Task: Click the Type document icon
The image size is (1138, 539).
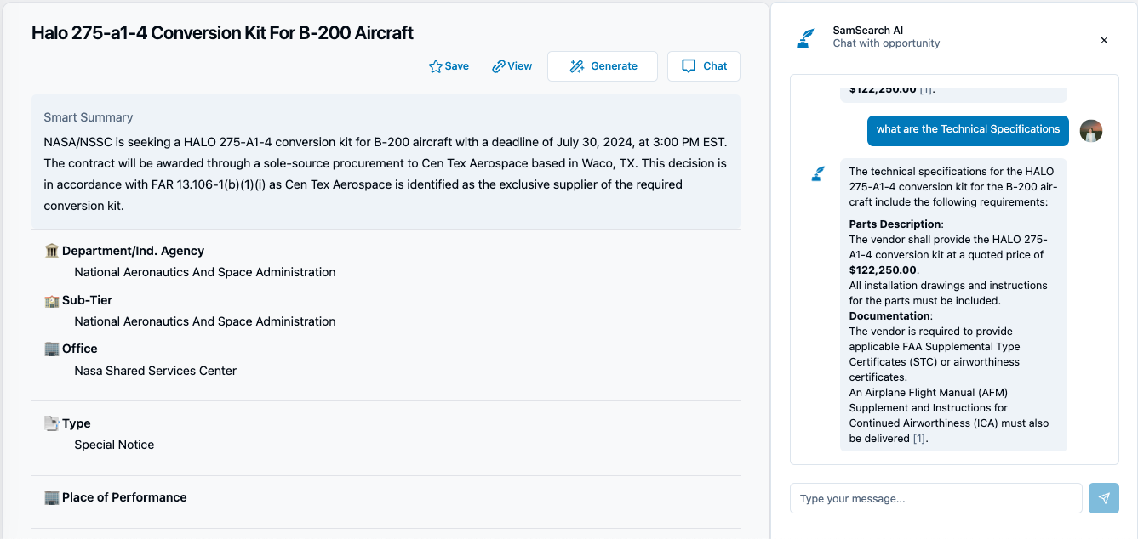Action: (52, 423)
